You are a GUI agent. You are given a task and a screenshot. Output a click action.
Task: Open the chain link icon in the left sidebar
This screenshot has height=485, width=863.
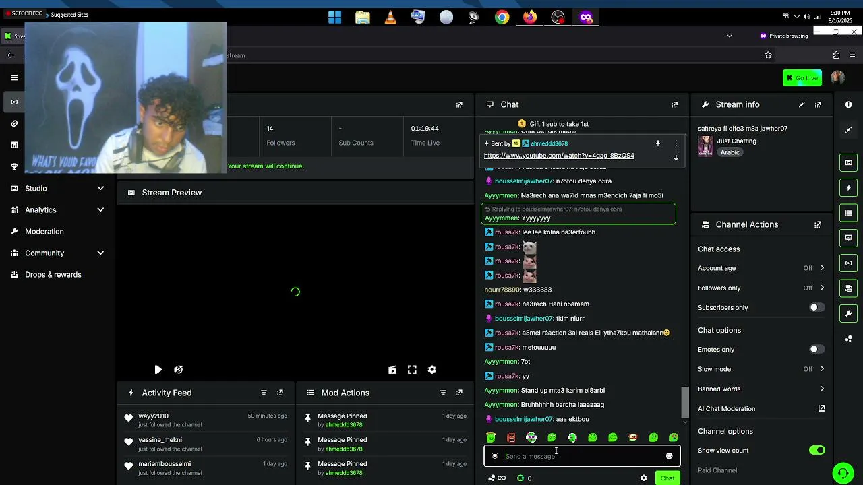pyautogui.click(x=14, y=123)
